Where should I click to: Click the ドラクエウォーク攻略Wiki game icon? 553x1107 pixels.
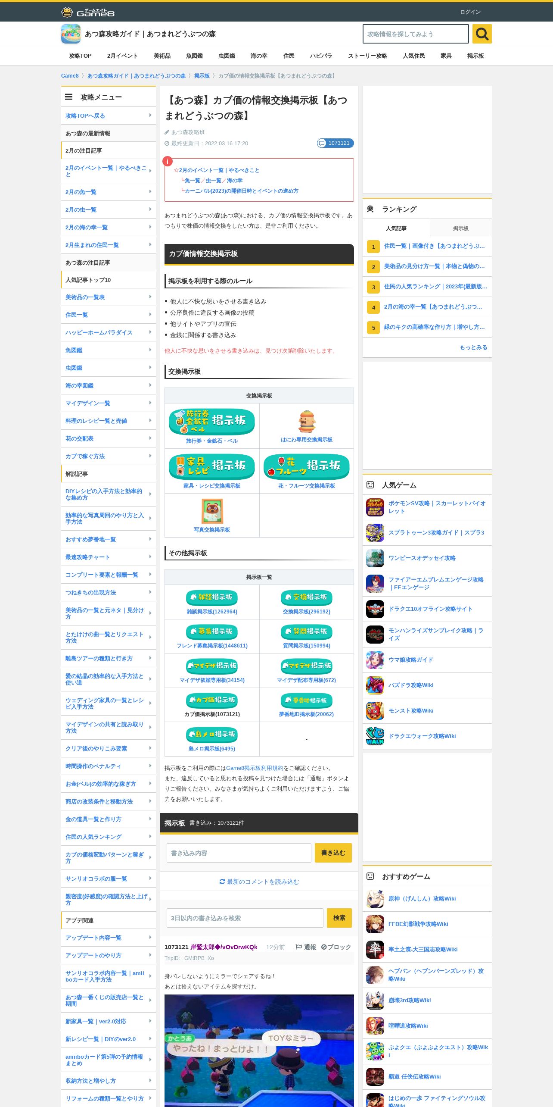click(x=375, y=736)
